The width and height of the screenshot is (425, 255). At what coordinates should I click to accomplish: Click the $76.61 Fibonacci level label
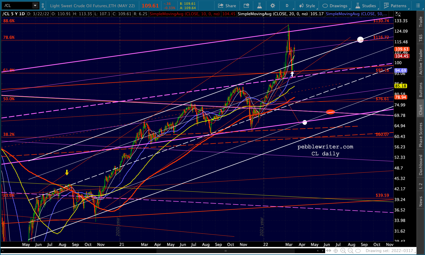click(382, 99)
